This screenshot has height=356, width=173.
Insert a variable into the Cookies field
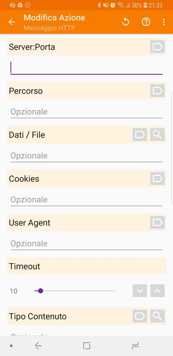157,179
